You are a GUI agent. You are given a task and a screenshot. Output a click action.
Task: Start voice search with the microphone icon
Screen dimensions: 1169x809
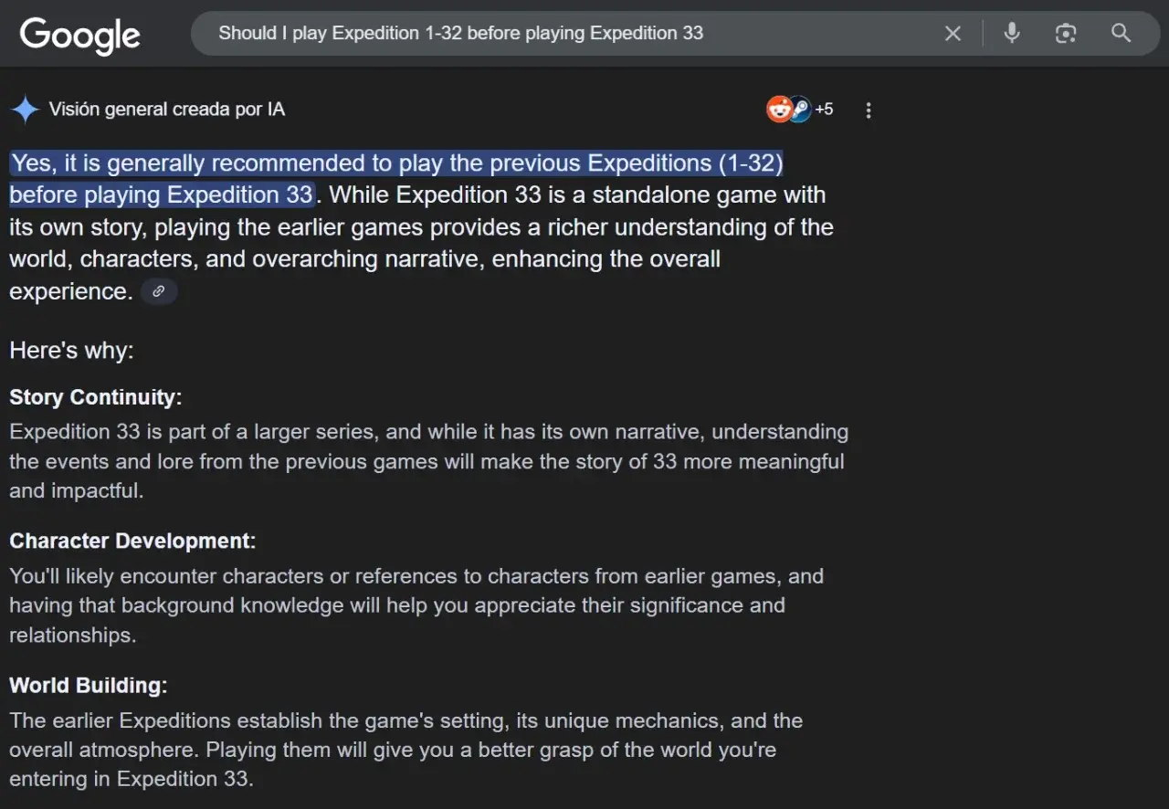[1012, 34]
